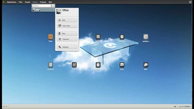Launch the Calendar desktop app
Image resolution: width=194 pixels, height=109 pixels.
pyautogui.click(x=98, y=37)
